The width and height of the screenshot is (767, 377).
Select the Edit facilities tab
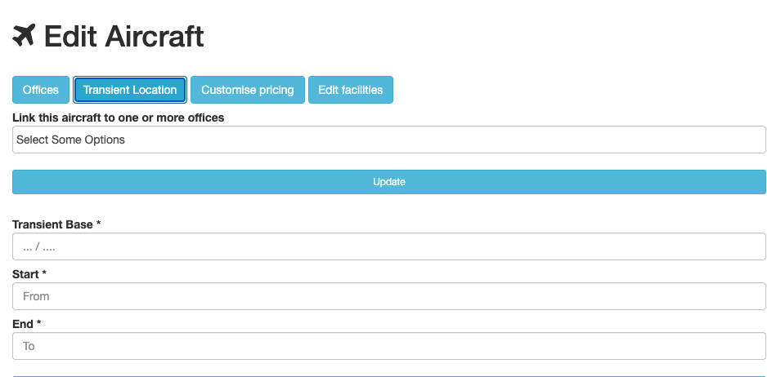pos(350,90)
